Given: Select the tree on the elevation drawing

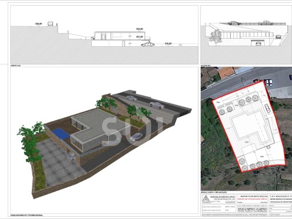Looking at the screenshot, I should pyautogui.click(x=215, y=36).
